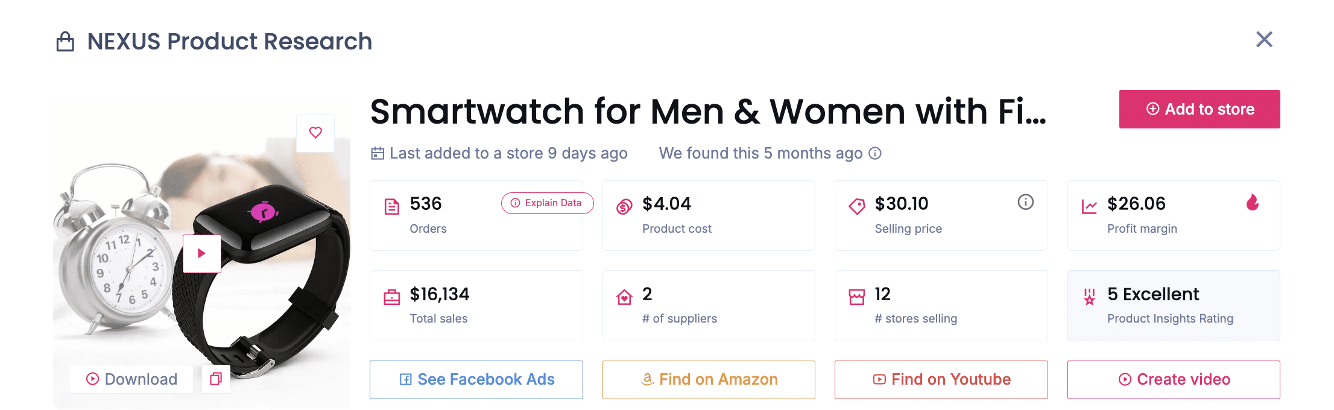The image size is (1334, 410).
Task: Click Add to store button
Action: tap(1199, 109)
